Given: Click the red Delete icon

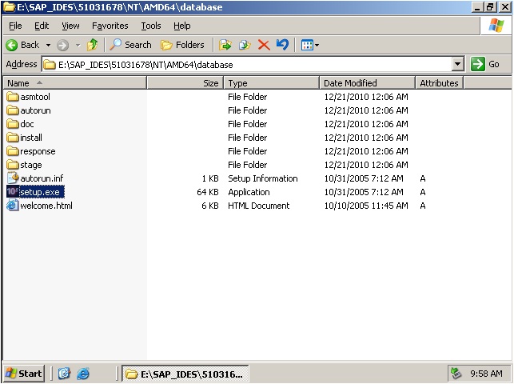Looking at the screenshot, I should coord(264,45).
